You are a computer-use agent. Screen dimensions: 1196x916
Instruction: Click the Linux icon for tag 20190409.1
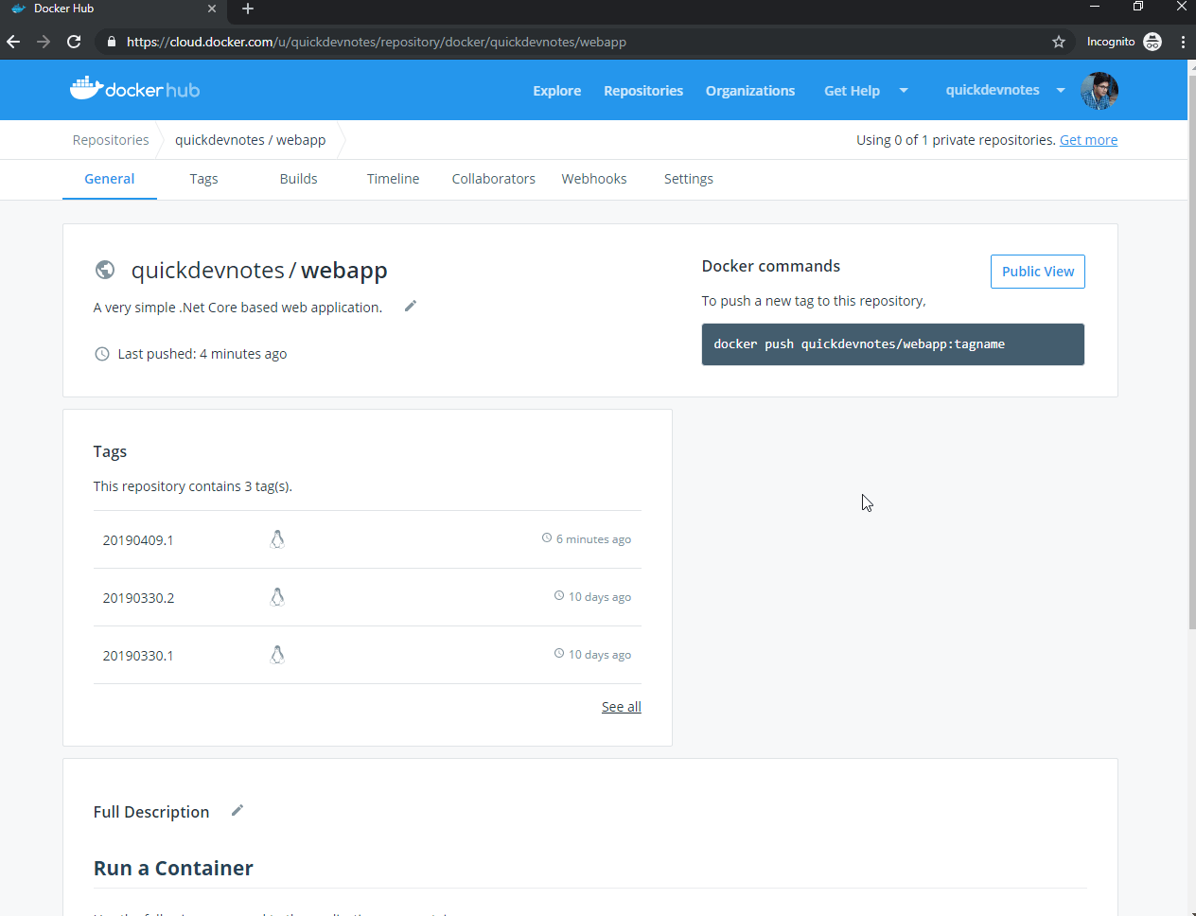(277, 539)
